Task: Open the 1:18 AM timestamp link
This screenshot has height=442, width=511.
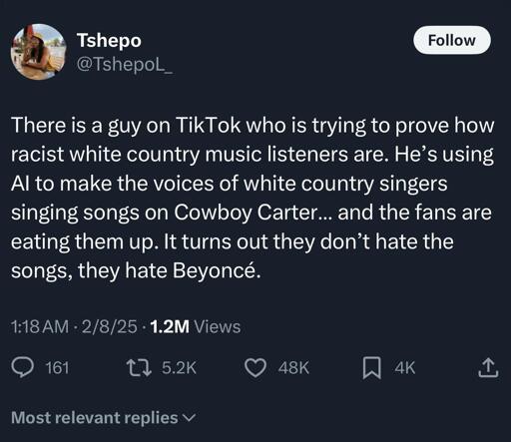Action: click(x=40, y=326)
